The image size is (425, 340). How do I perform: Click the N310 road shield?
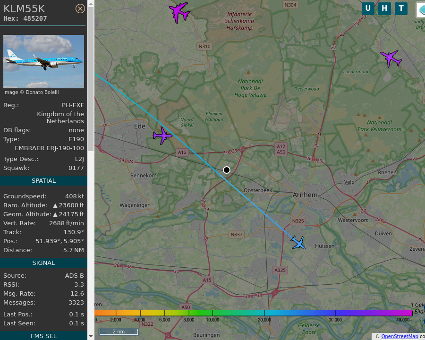[204, 46]
